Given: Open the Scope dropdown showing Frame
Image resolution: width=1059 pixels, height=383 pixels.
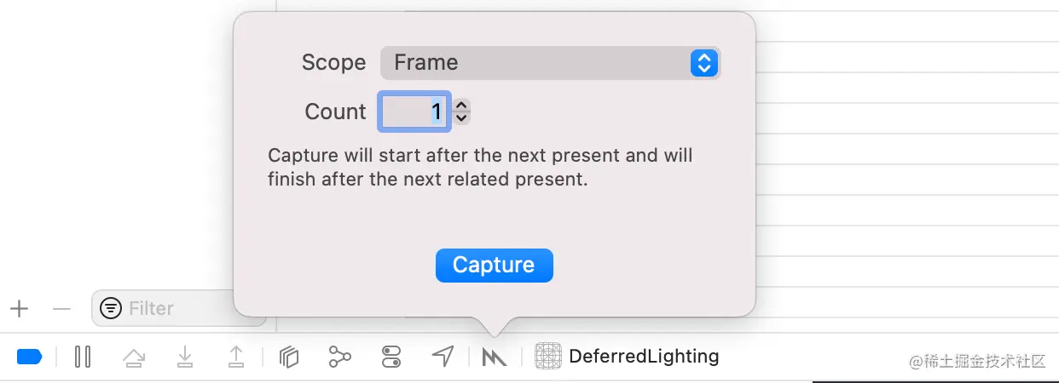Looking at the screenshot, I should [x=551, y=63].
